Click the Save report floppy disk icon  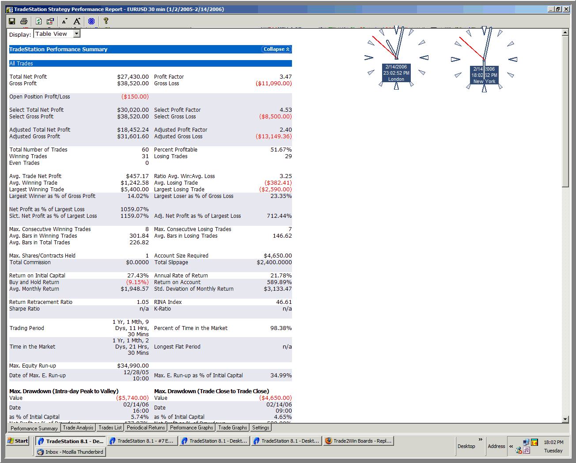tap(12, 21)
